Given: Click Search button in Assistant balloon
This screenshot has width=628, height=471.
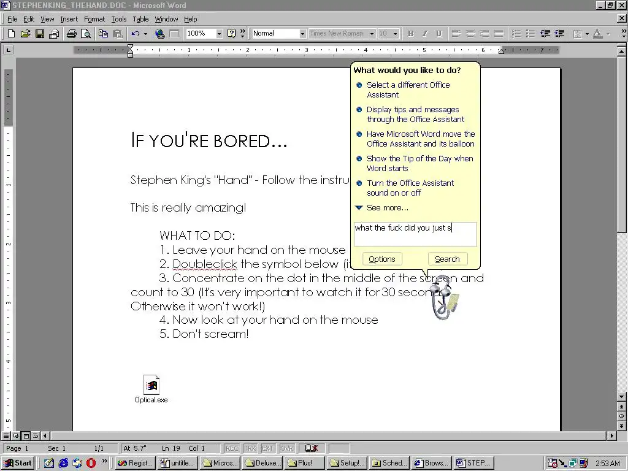Looking at the screenshot, I should click(447, 259).
